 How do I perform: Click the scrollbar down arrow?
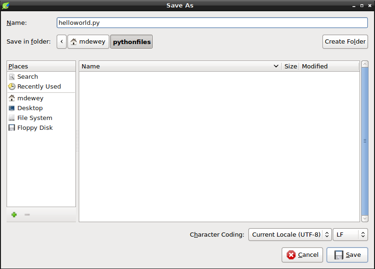pos(365,218)
